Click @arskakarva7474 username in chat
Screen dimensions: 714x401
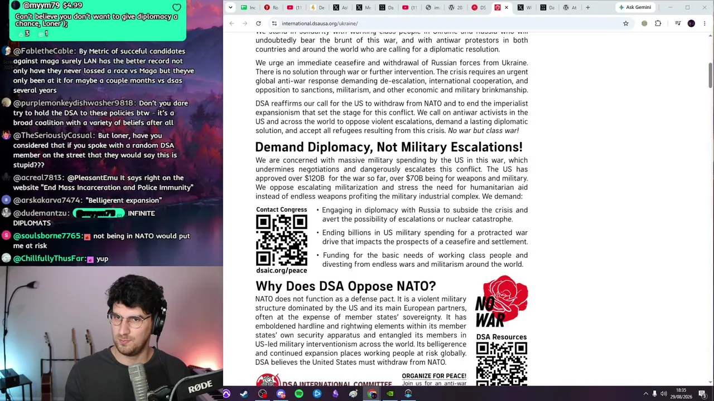(48, 200)
